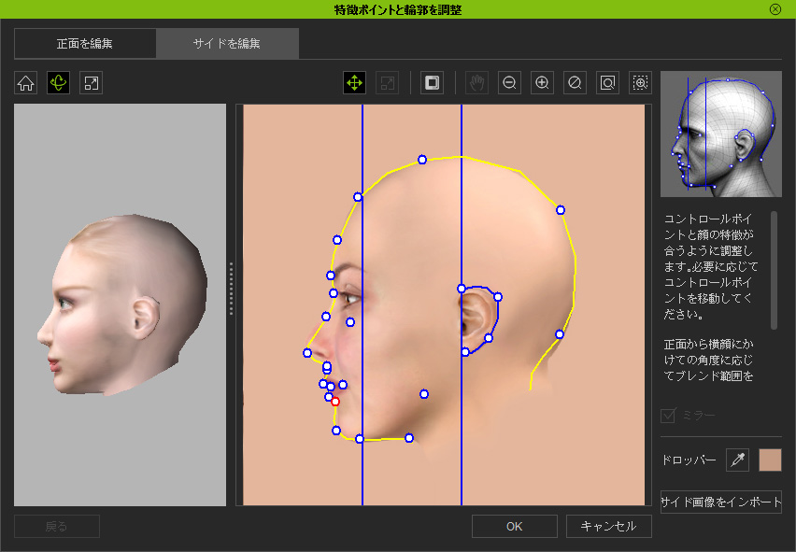Click the ドロッパー label
Screen dimensions: 796x552
coord(689,460)
